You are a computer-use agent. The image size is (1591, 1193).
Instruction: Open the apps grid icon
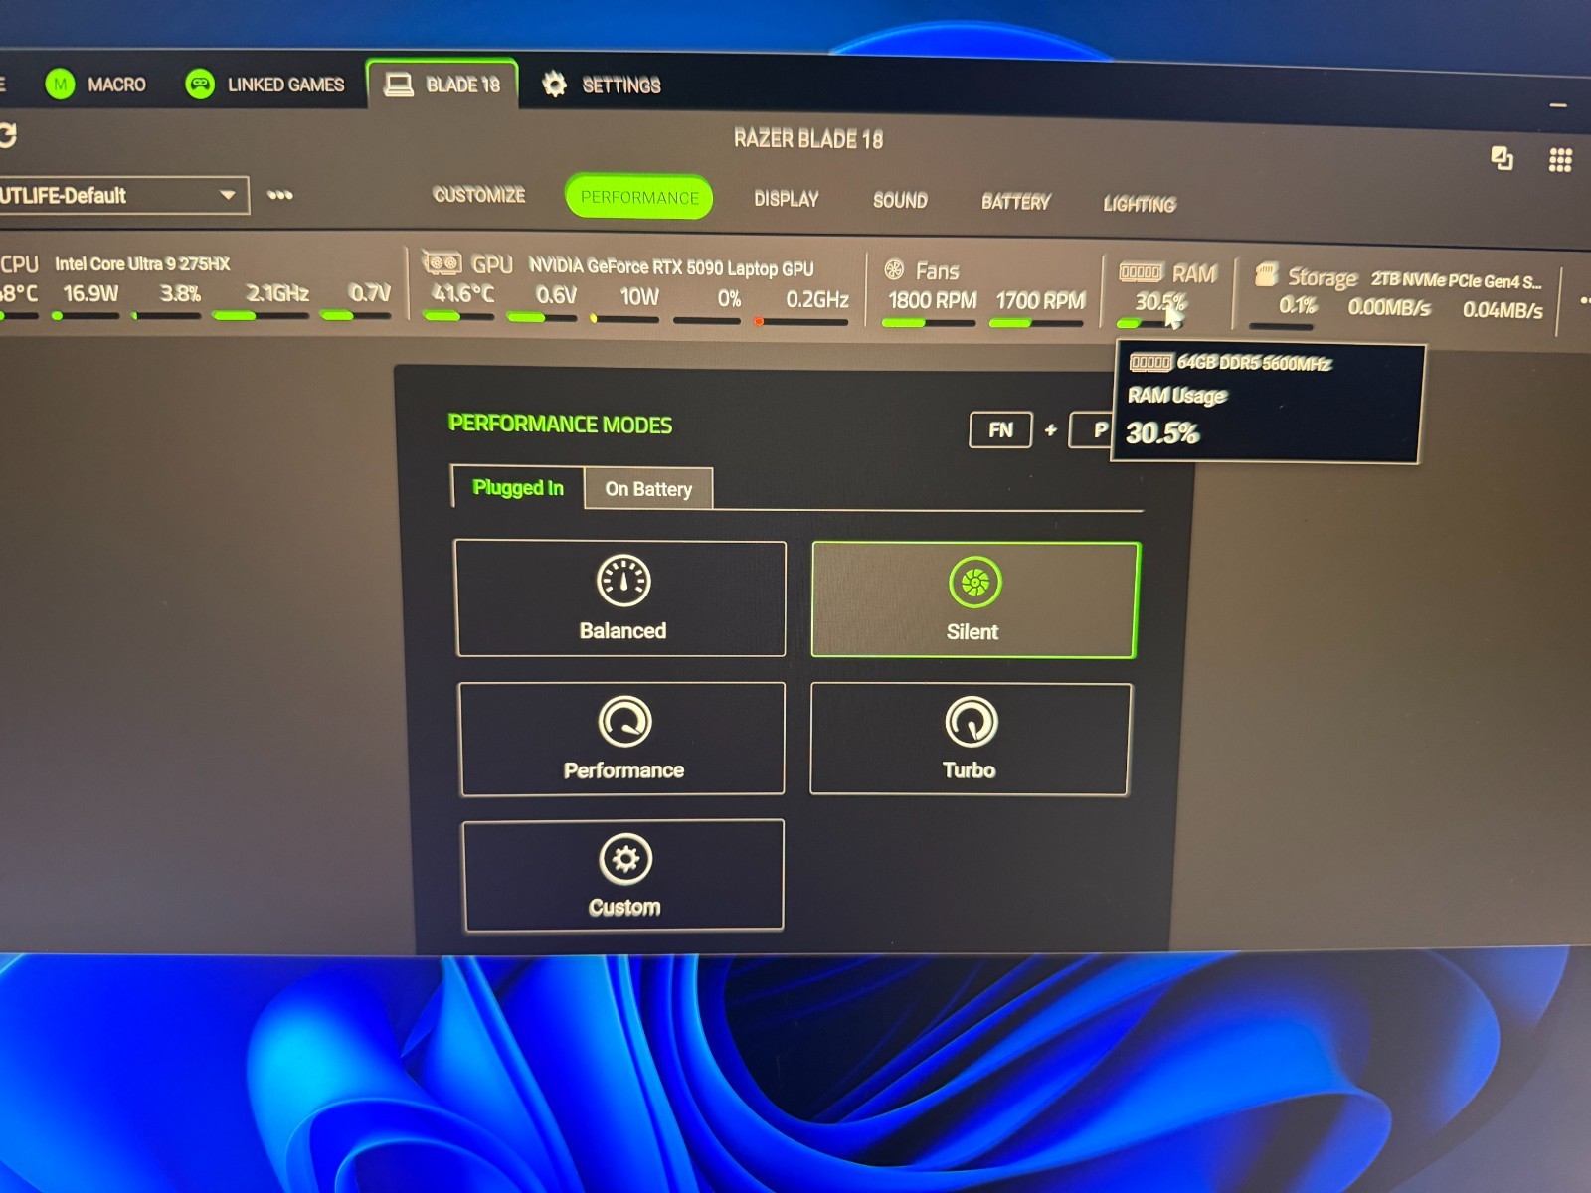(1560, 160)
